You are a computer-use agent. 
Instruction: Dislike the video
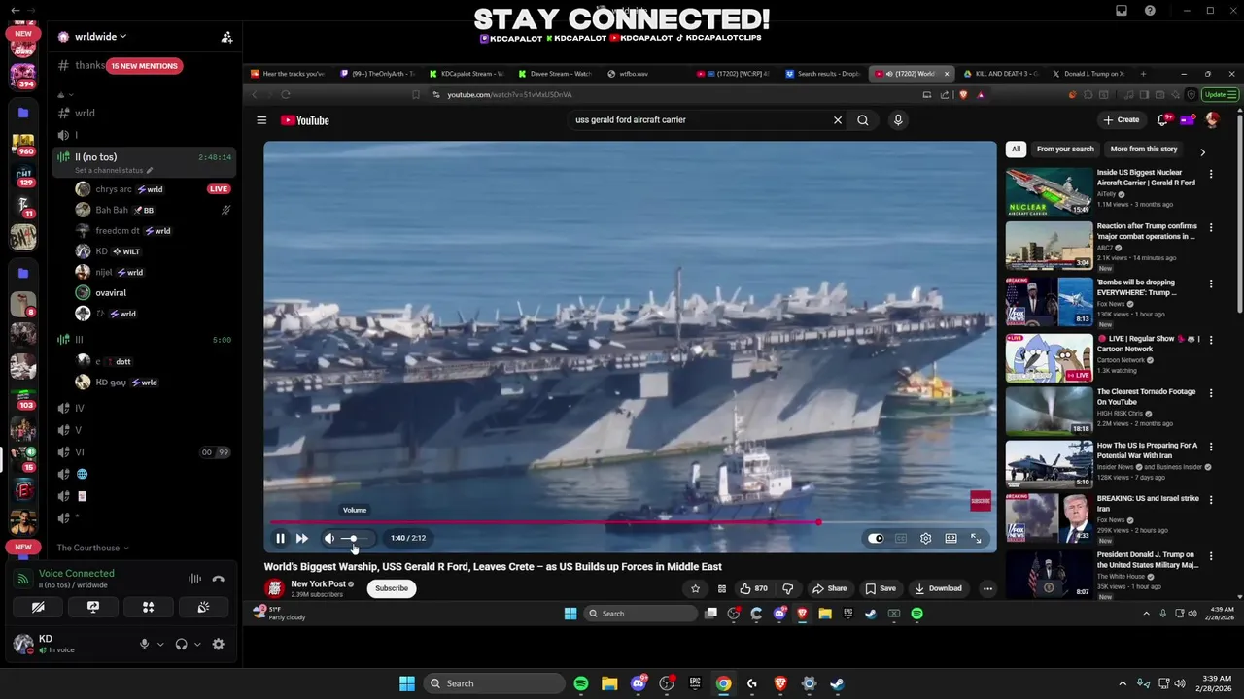788,588
